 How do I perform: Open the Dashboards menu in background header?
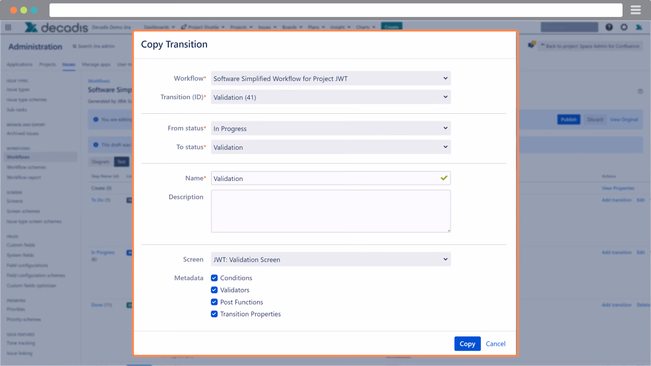tap(159, 27)
